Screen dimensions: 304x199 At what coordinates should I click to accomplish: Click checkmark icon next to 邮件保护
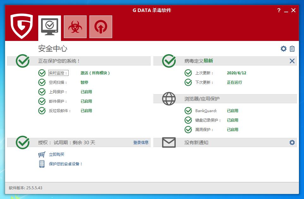pos(42,101)
